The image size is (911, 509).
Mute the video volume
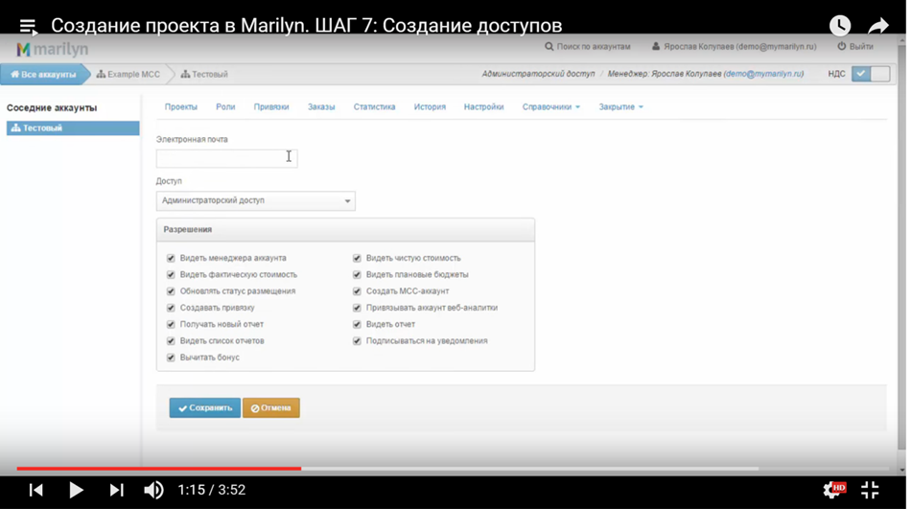click(153, 490)
